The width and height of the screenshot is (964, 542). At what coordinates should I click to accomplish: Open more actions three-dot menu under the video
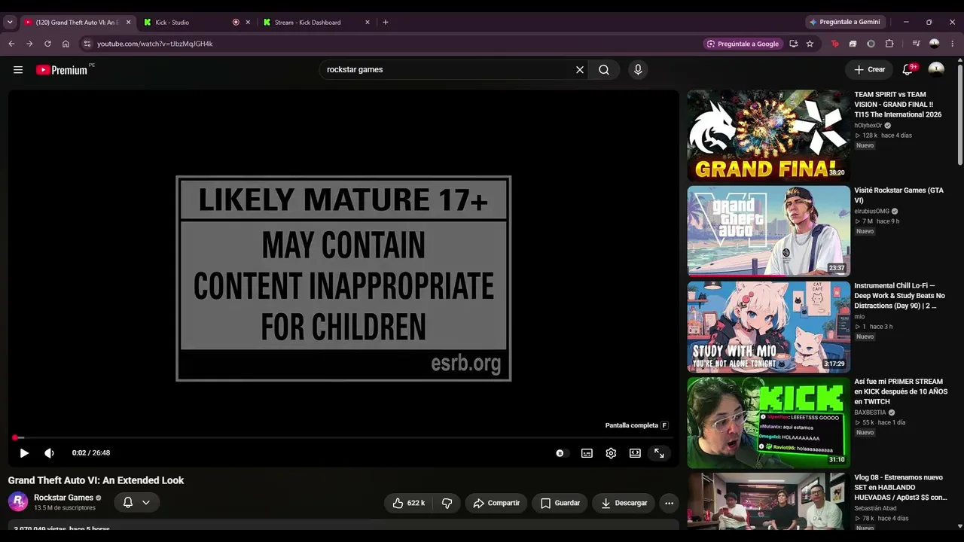pos(669,503)
